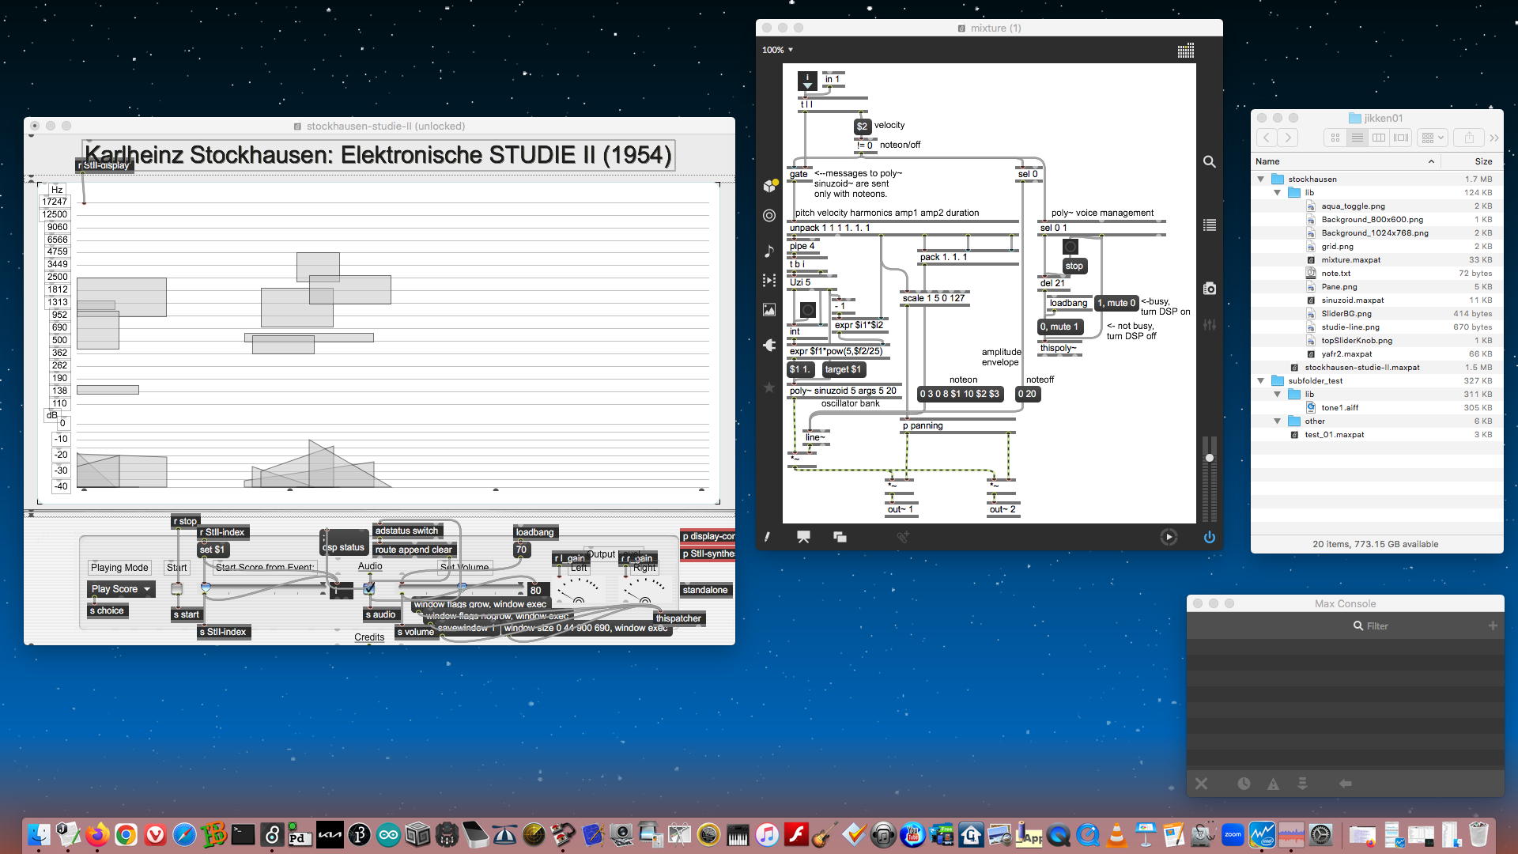The image size is (1518, 854).
Task: Collapse the stockhausen folder
Action: [1261, 179]
